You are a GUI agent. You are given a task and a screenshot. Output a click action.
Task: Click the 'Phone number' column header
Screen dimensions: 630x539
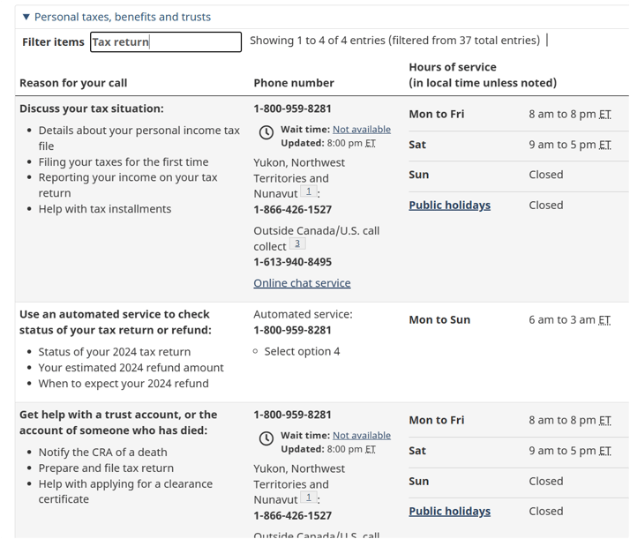[x=294, y=83]
